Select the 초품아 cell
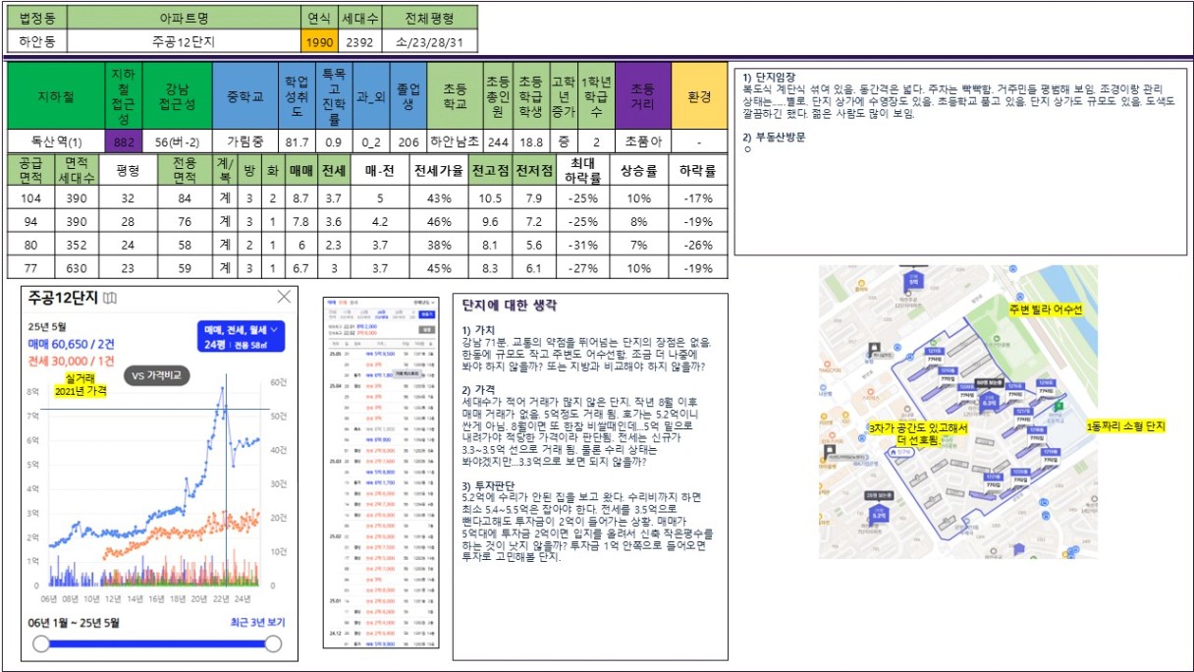The image size is (1194, 672). pos(643,142)
